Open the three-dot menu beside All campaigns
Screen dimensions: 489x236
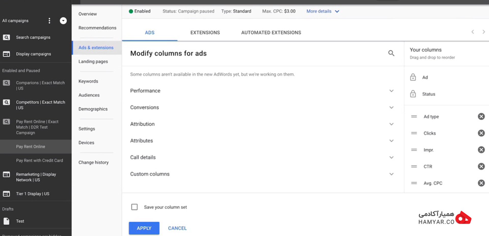(49, 21)
